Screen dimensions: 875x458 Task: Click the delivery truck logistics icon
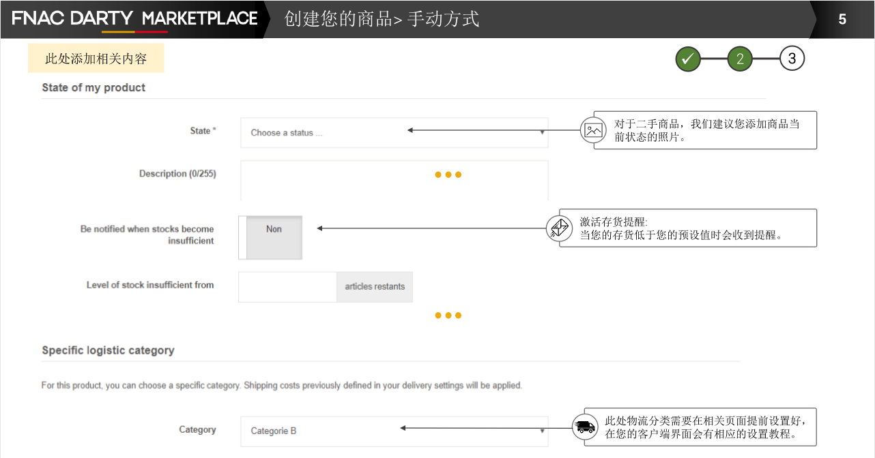(x=584, y=427)
